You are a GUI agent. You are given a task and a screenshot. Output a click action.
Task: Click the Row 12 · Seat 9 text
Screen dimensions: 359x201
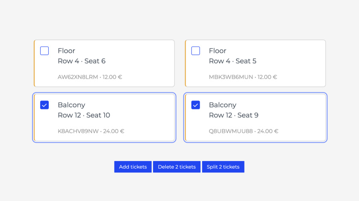pos(234,115)
